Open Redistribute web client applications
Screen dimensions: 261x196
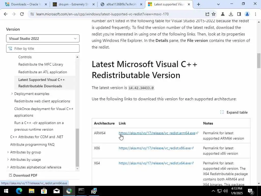pyautogui.click(x=42, y=101)
